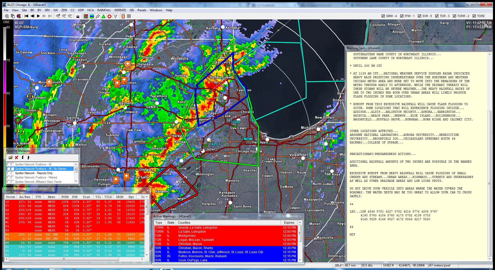
Task: Open the File menu
Action: pyautogui.click(x=6, y=10)
